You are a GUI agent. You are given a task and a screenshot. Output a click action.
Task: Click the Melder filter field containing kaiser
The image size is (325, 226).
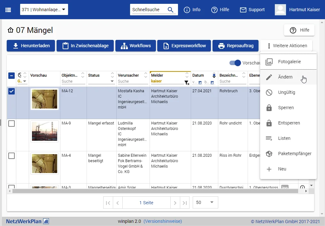pyautogui.click(x=167, y=81)
